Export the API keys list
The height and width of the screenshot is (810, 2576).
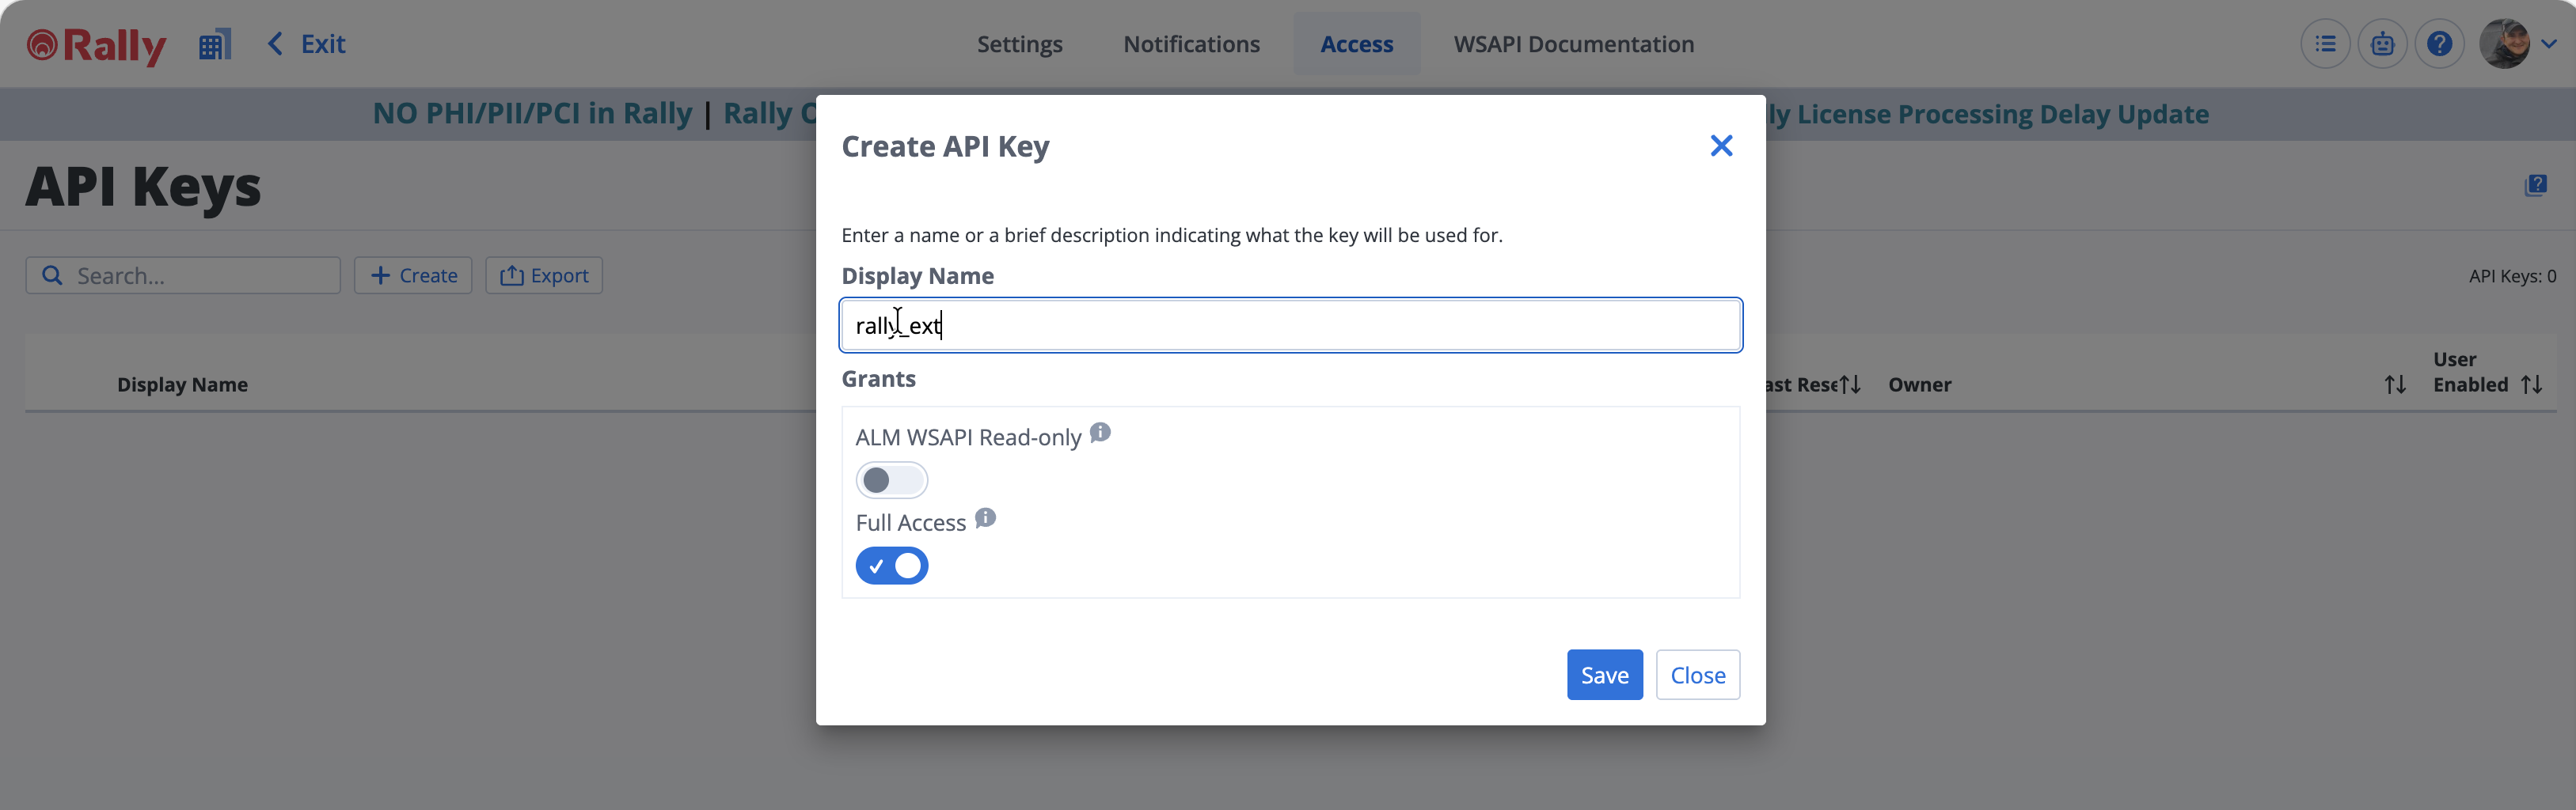tap(544, 275)
